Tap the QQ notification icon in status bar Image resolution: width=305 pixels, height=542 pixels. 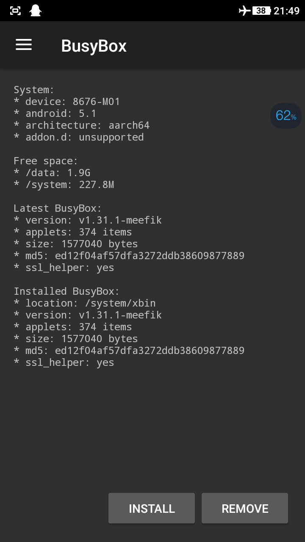click(x=35, y=10)
